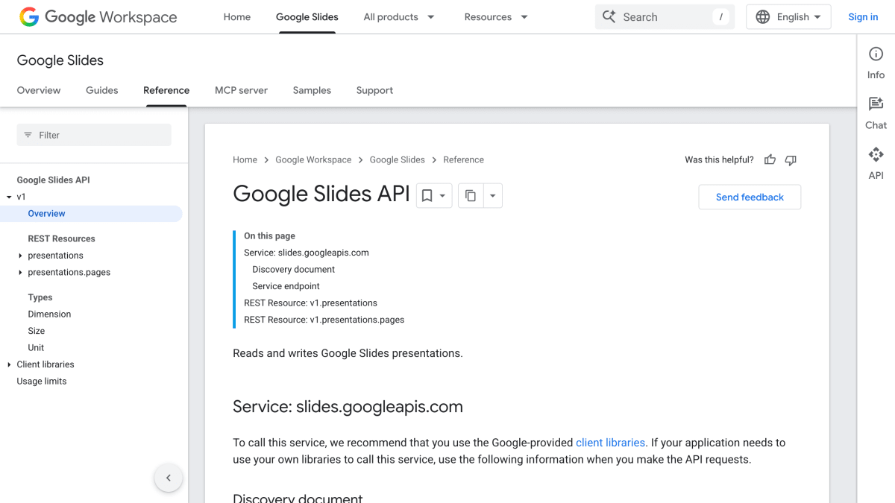This screenshot has width=895, height=503.
Task: Open the Resources dropdown
Action: point(496,17)
